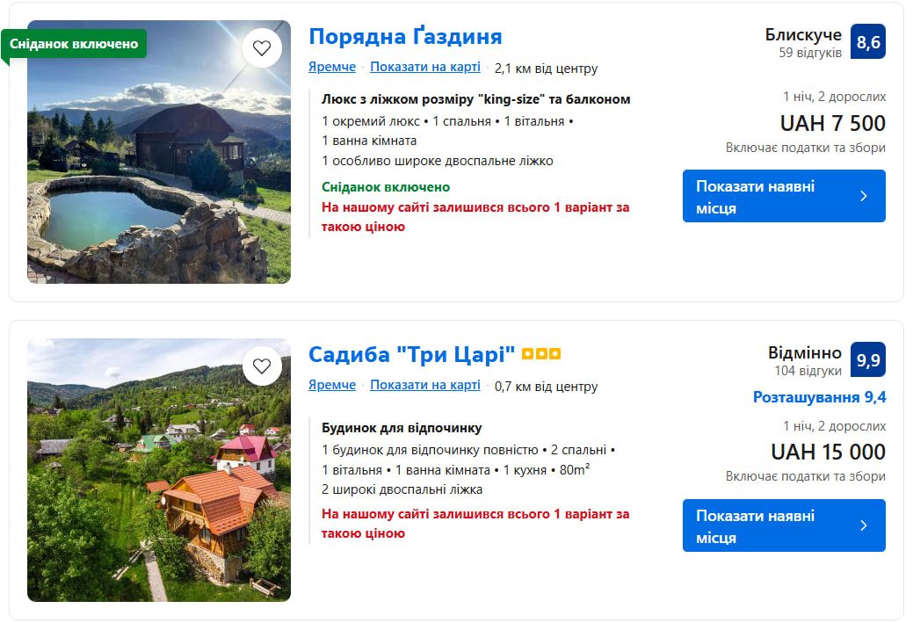This screenshot has height=623, width=913.
Task: Save Садиба "Три Царі" using the heart icon
Action: 262,366
